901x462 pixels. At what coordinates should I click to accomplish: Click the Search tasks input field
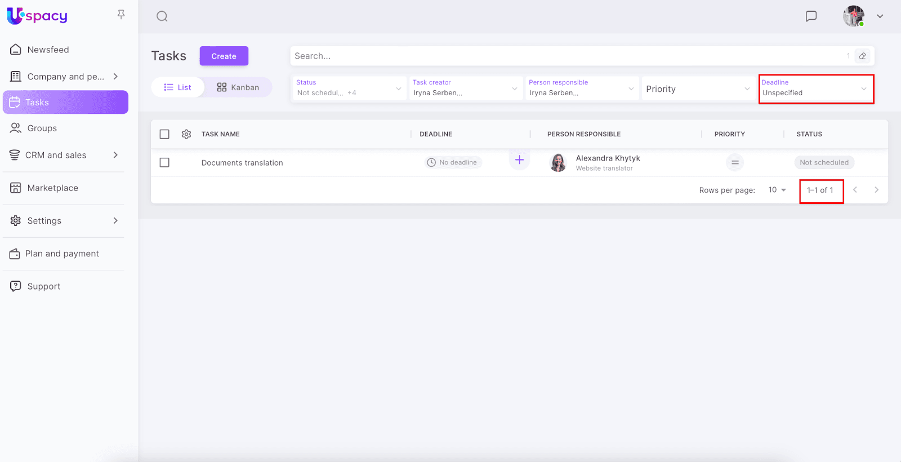(x=563, y=56)
